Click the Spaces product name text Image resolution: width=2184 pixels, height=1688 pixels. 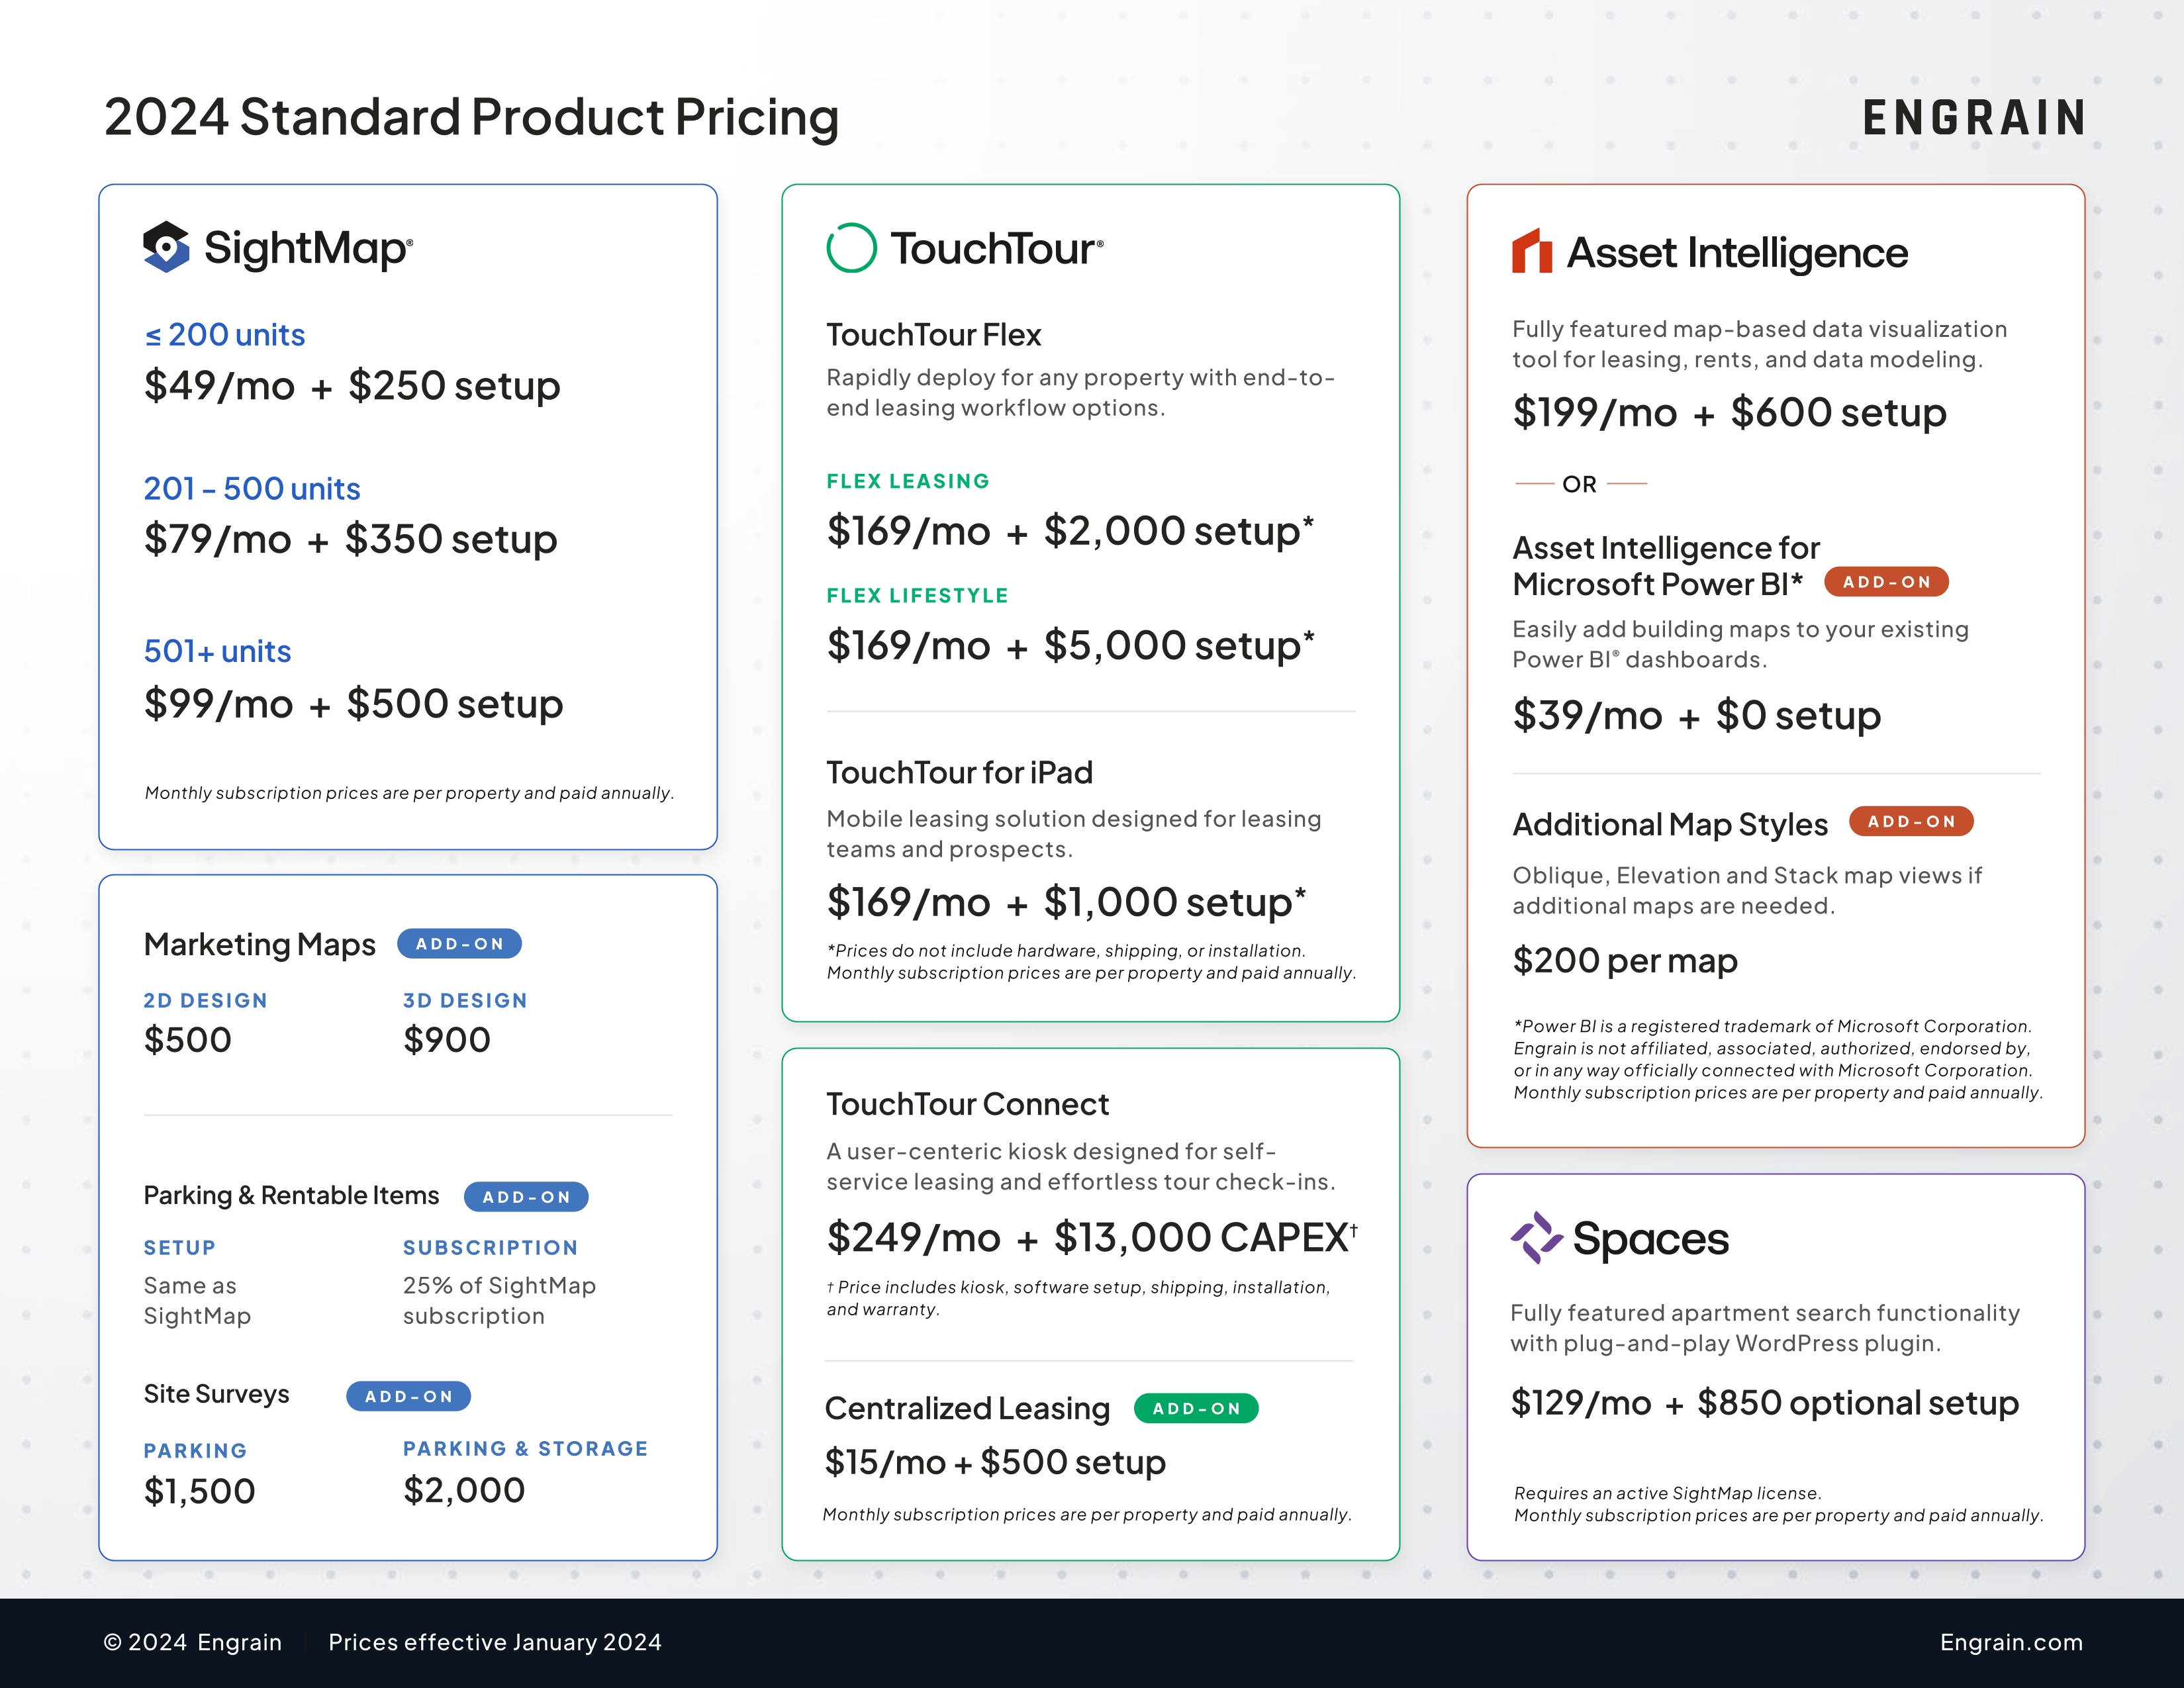[1651, 1239]
